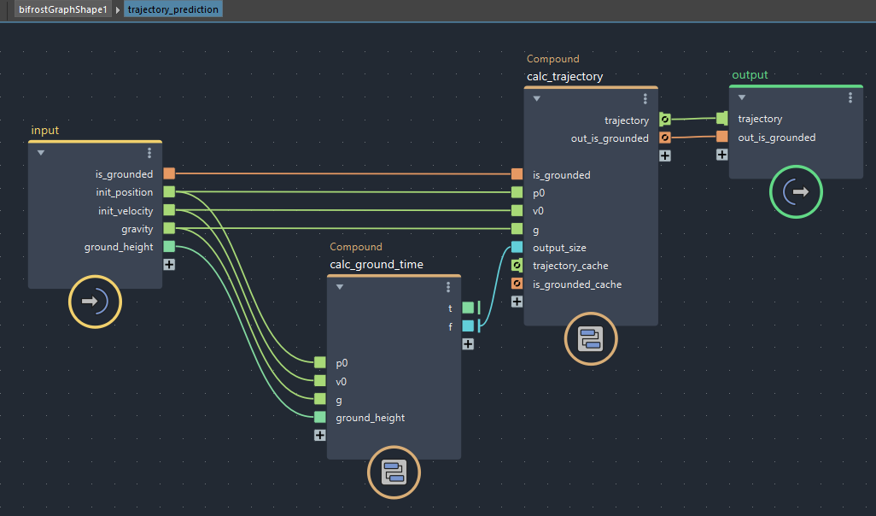This screenshot has width=876, height=516.
Task: Select bifrostGraphShape1 in the breadcrumb
Action: pyautogui.click(x=63, y=9)
